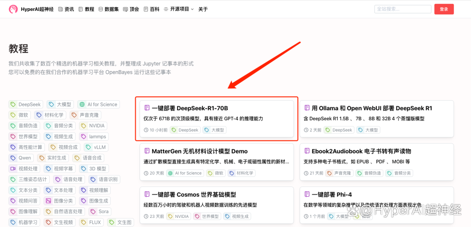Open the 语音处理 tag

click(x=69, y=180)
